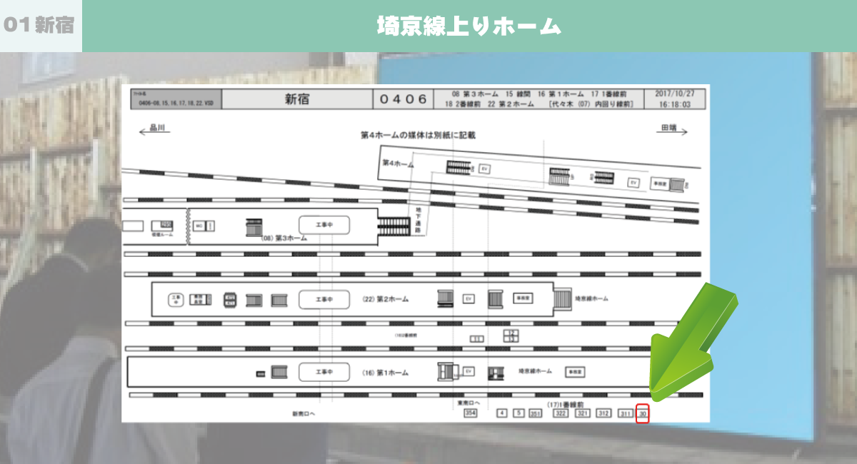Select media box '5'
Viewport: 857px width, 464px height.
[518, 413]
